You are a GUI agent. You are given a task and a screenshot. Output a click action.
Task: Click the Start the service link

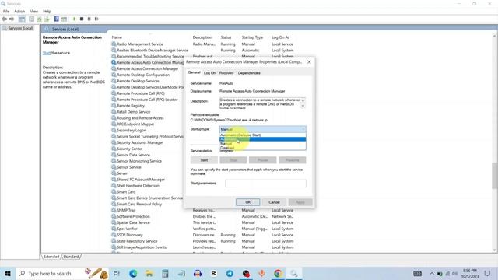[x=47, y=53]
